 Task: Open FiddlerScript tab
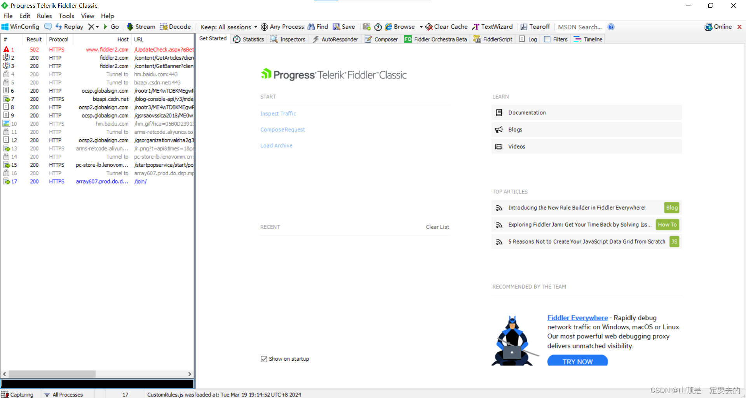[x=493, y=39]
